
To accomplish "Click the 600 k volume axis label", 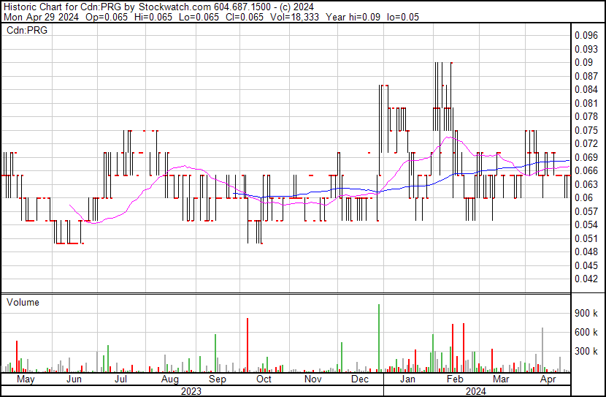I will pyautogui.click(x=586, y=332).
